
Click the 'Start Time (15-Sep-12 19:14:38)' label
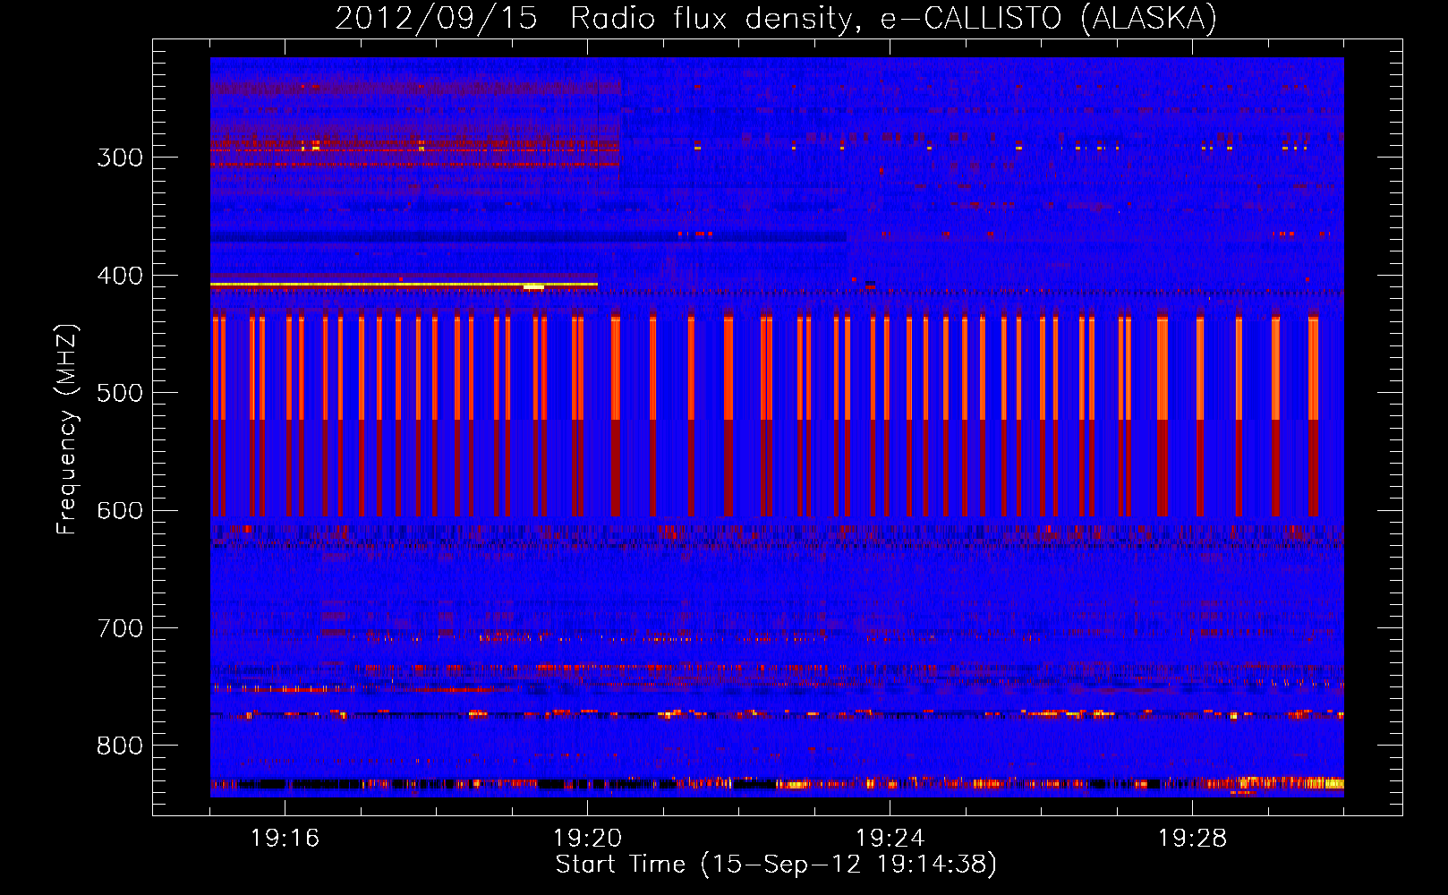[776, 865]
